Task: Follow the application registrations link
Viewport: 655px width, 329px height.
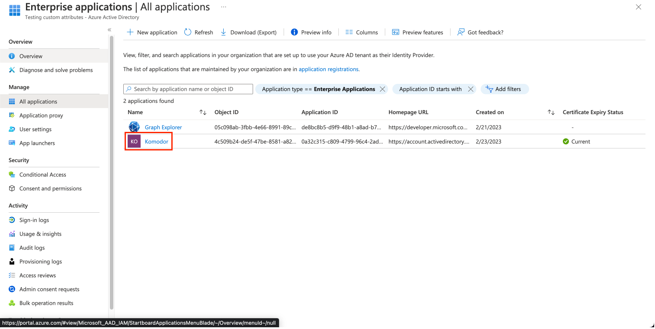Action: [x=328, y=69]
